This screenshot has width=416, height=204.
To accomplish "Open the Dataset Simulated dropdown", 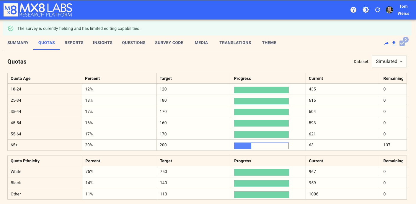I will coord(389,61).
